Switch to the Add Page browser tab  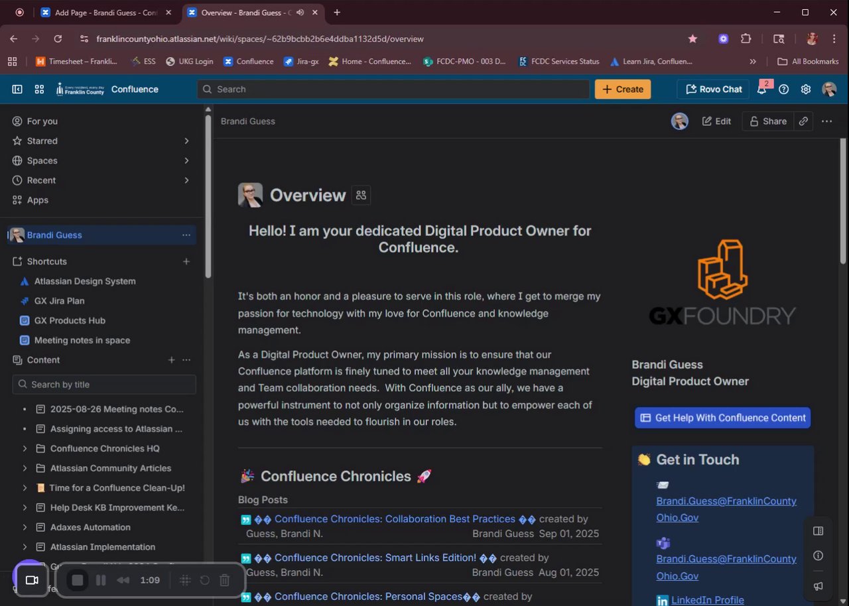click(105, 13)
